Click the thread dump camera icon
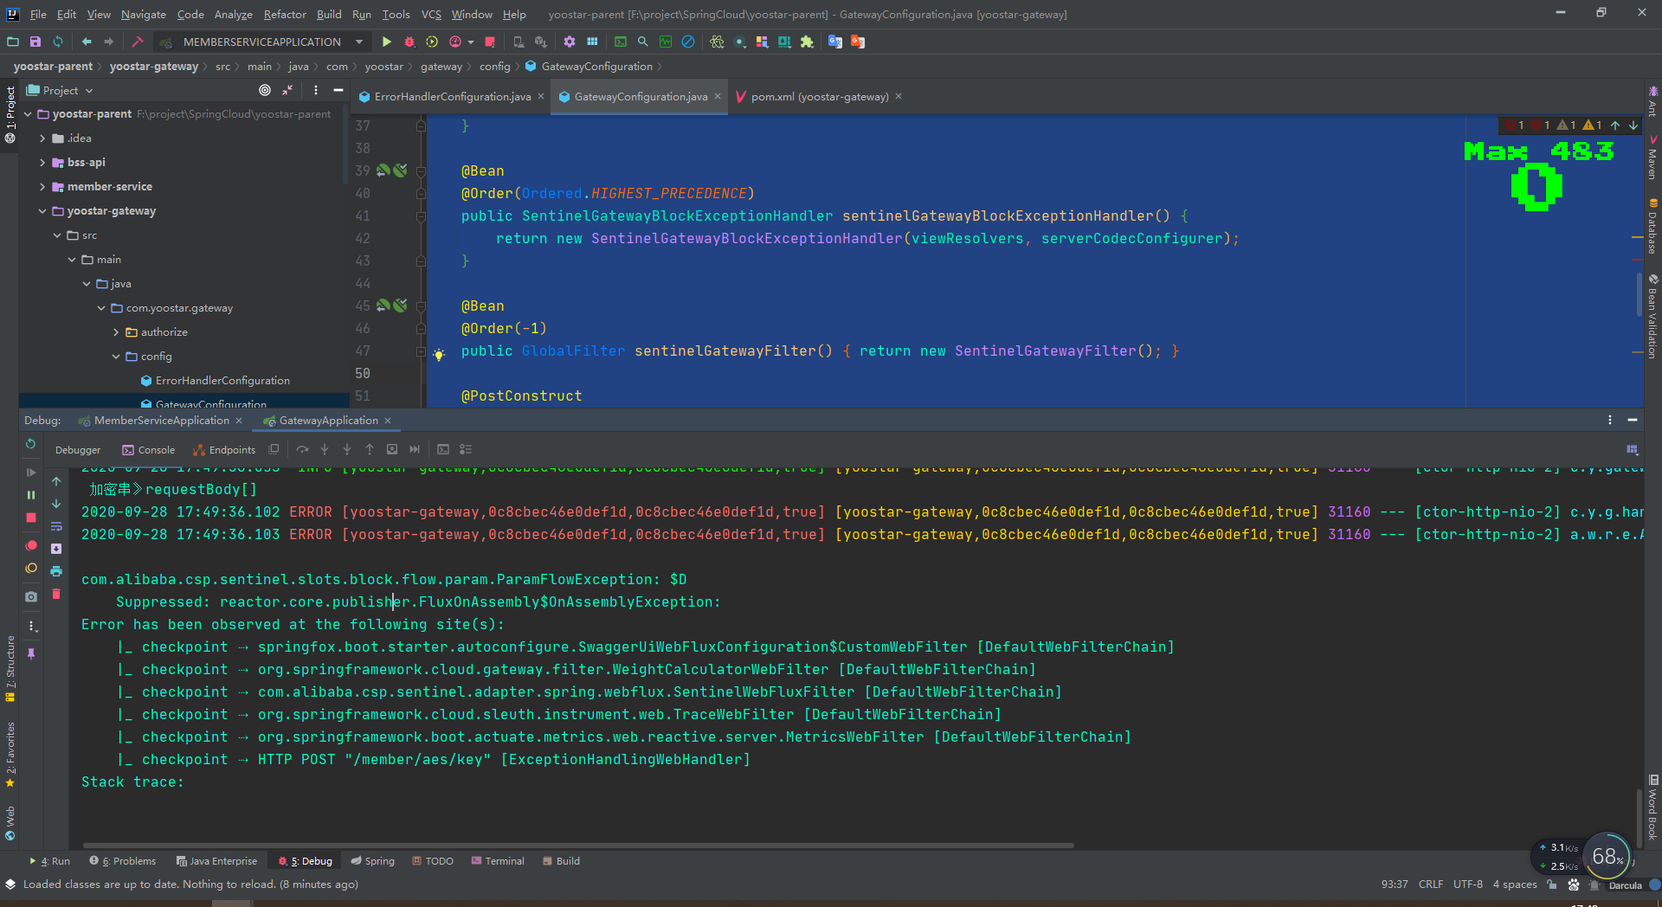This screenshot has width=1662, height=907. tap(31, 596)
